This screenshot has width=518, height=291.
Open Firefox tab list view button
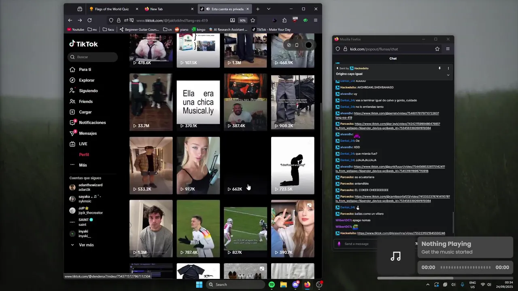[80, 9]
